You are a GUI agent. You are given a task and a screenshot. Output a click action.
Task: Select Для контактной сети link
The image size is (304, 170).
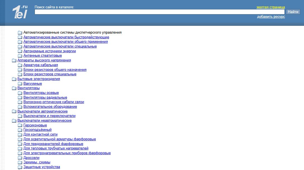click(x=40, y=134)
